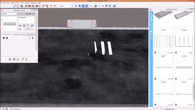Confirm height with the checkmark button

click(33, 29)
